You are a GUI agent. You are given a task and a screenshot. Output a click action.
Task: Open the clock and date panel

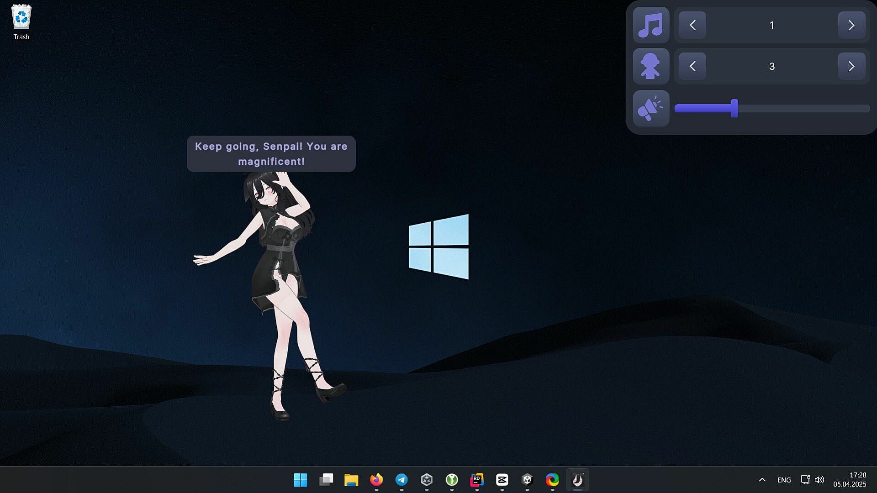tap(850, 480)
